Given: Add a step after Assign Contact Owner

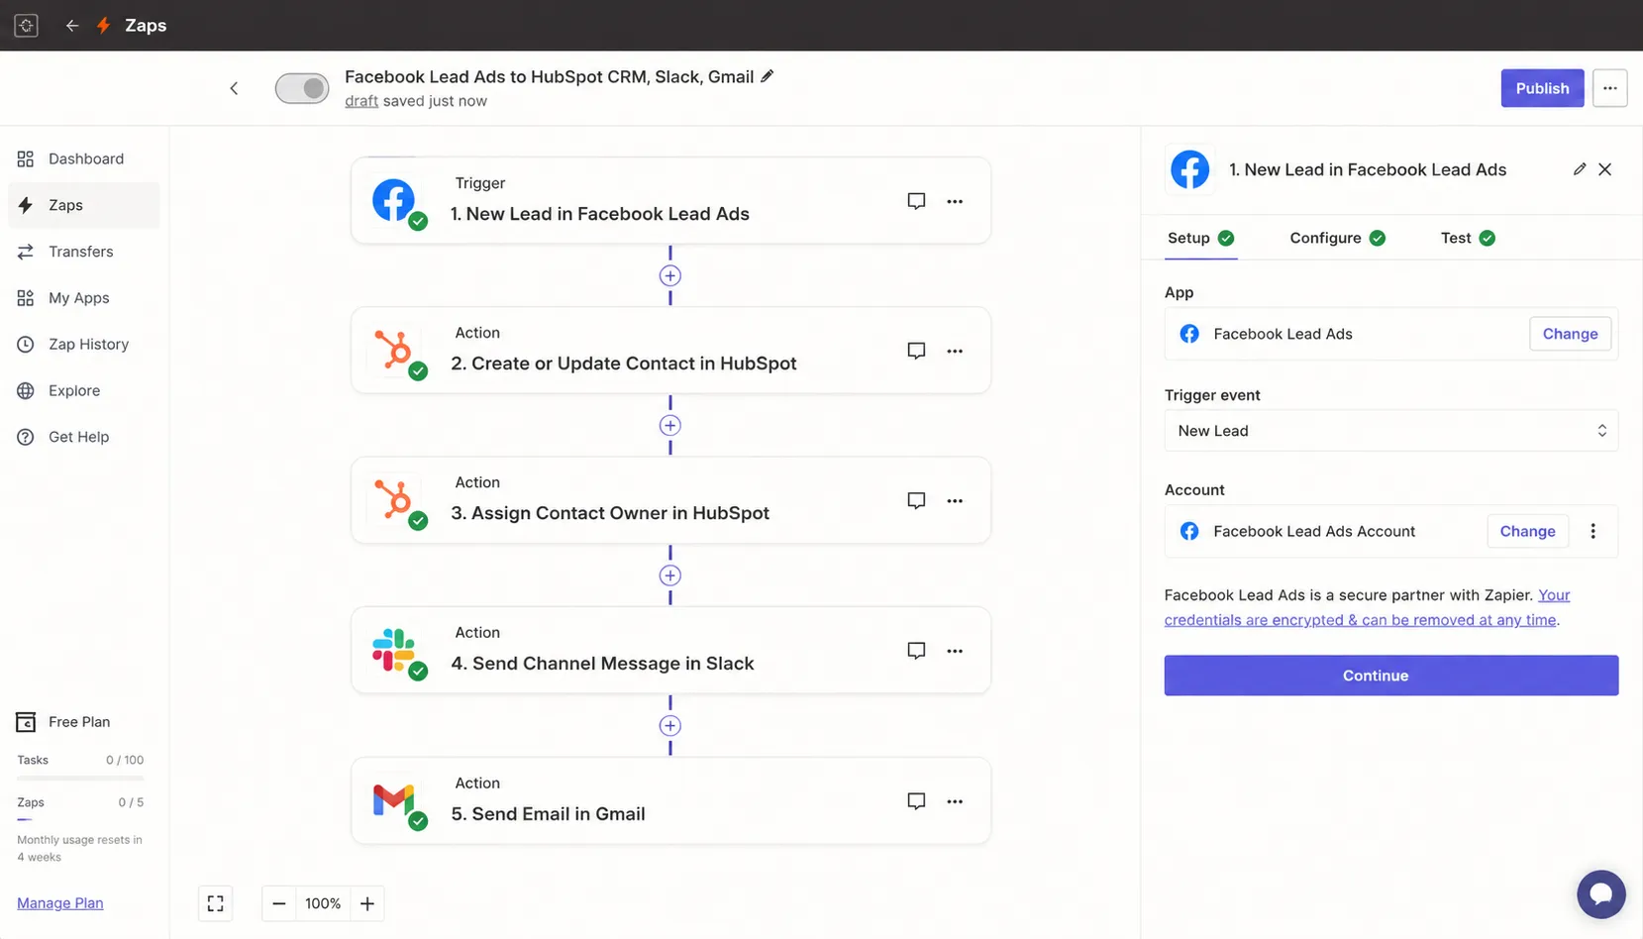Looking at the screenshot, I should 670,575.
